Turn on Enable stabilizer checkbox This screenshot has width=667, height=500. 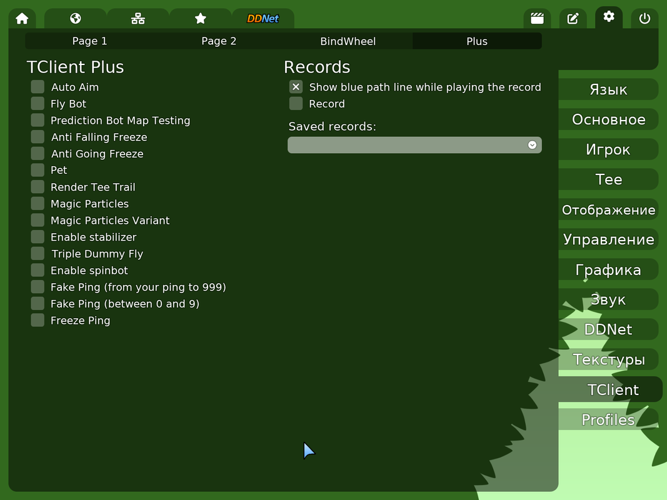tap(38, 237)
